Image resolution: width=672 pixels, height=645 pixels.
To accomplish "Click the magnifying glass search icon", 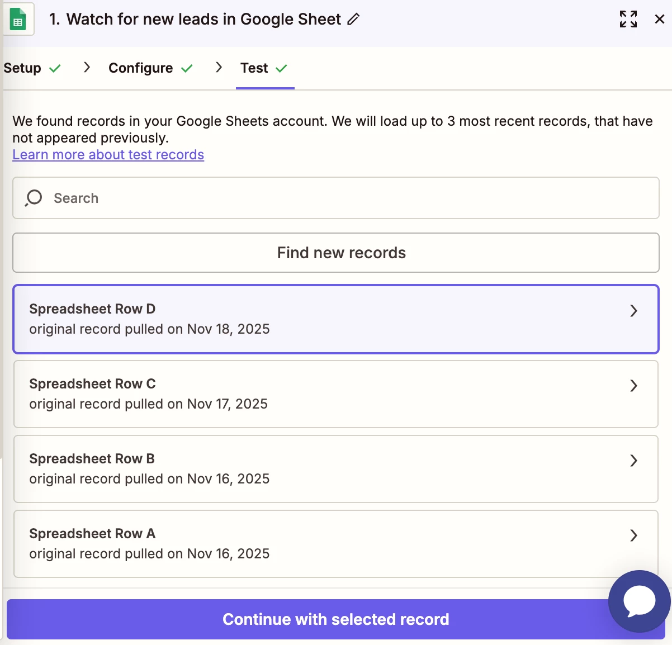I will coord(34,198).
